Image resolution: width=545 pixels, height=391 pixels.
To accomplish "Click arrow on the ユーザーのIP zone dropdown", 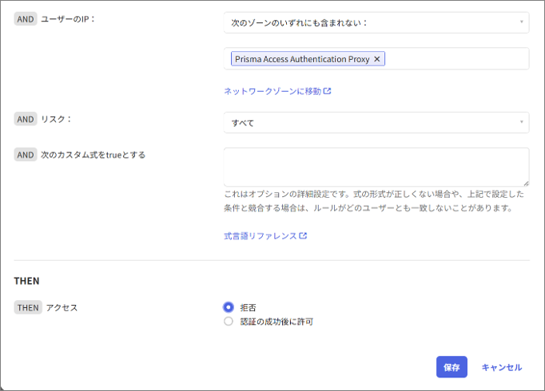I will click(x=522, y=22).
